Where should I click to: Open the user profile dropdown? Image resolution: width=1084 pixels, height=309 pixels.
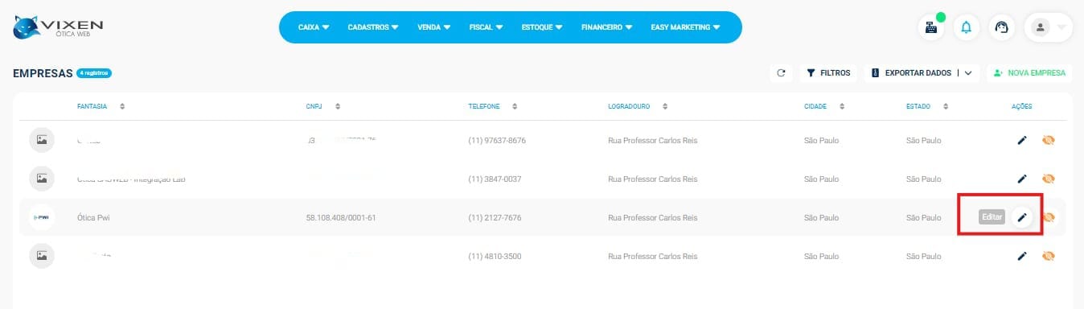point(1049,27)
